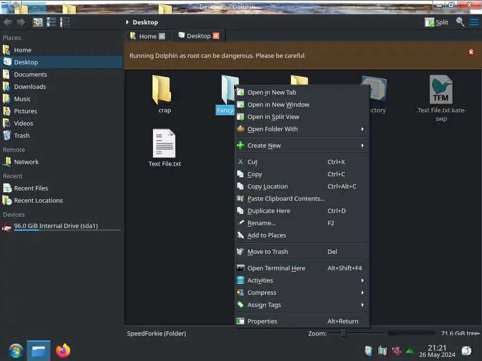The width and height of the screenshot is (482, 361).
Task: Dismiss the root warning message
Action: 471,52
